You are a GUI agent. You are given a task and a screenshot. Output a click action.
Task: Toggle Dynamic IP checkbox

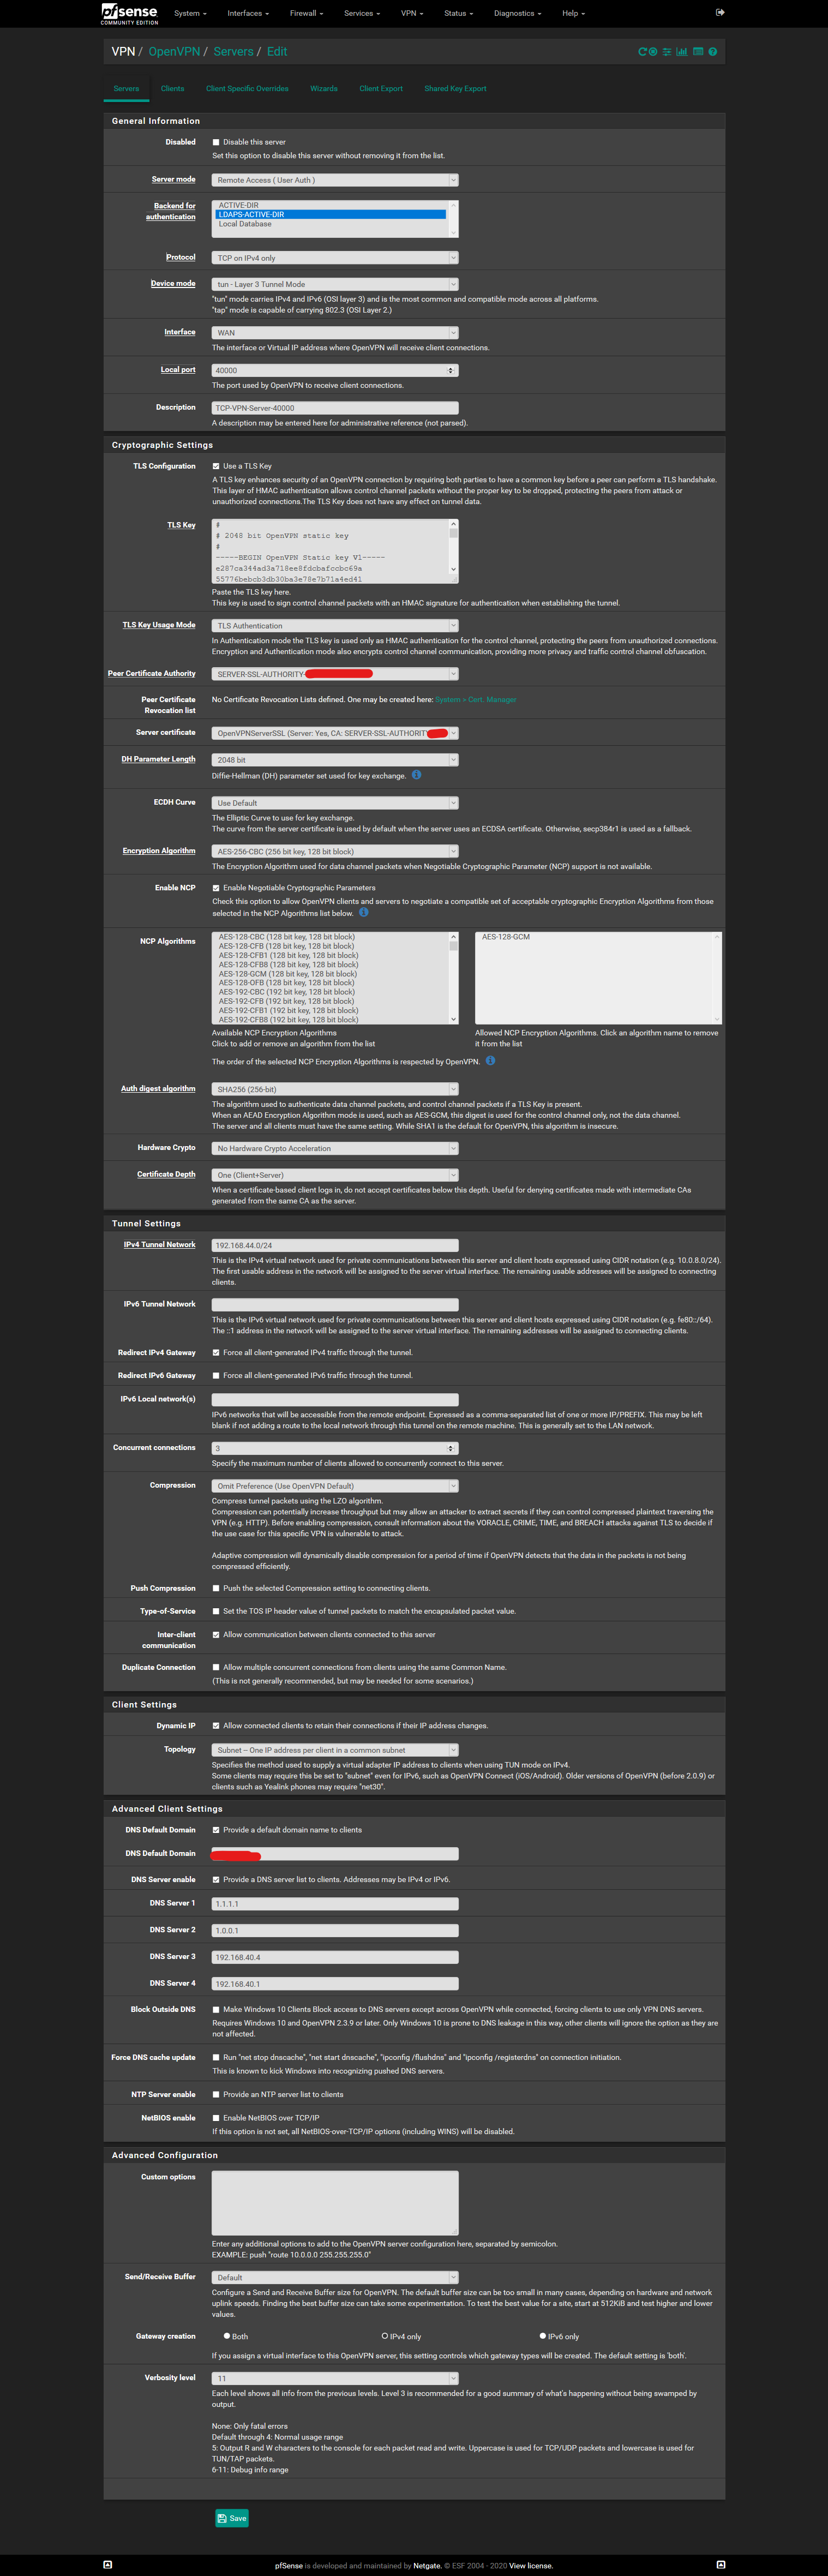click(x=216, y=1726)
